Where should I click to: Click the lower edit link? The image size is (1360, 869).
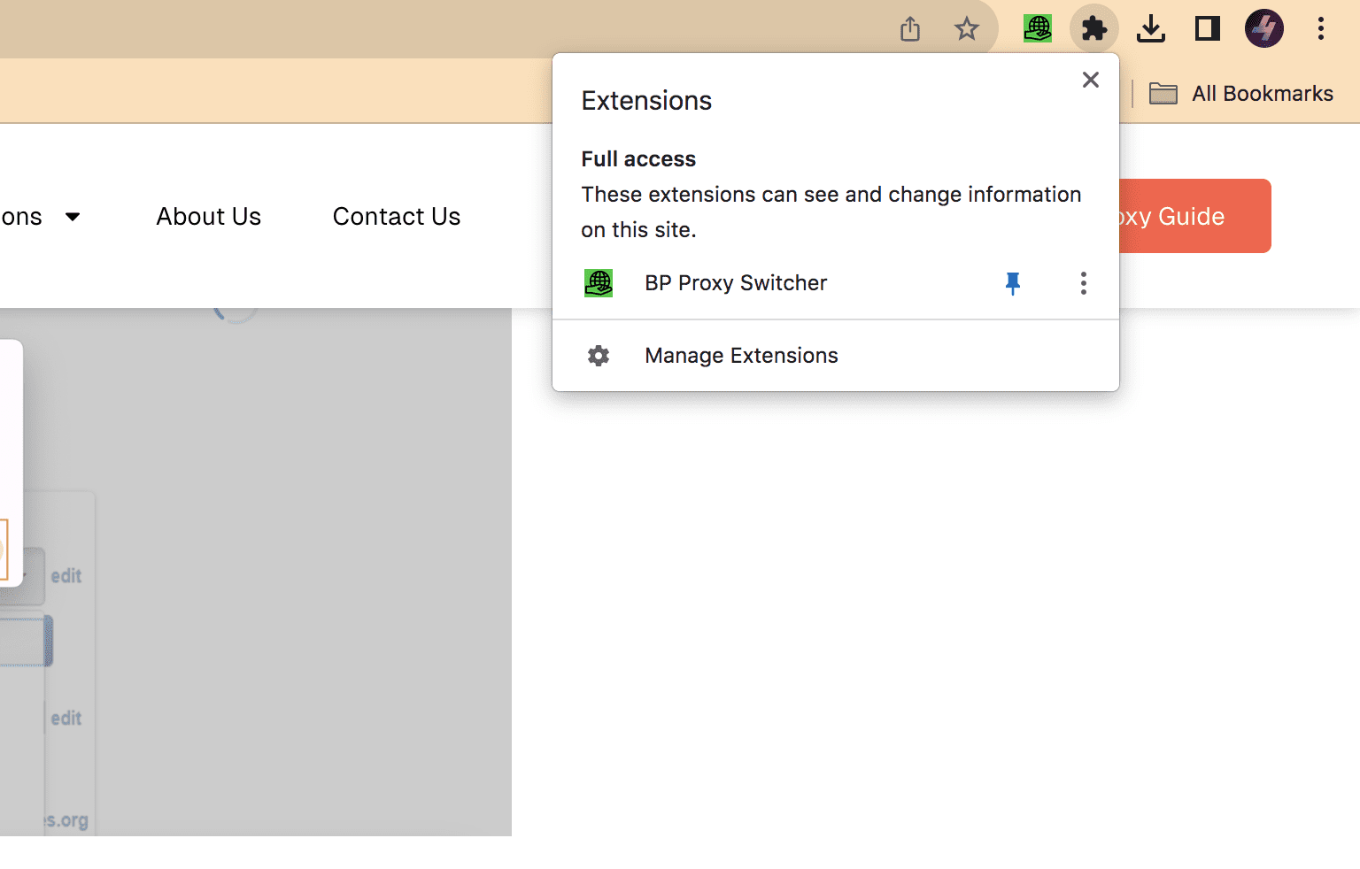tap(66, 718)
